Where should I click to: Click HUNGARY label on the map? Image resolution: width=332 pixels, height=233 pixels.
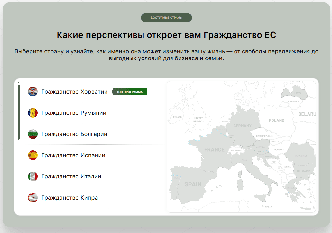(279, 150)
